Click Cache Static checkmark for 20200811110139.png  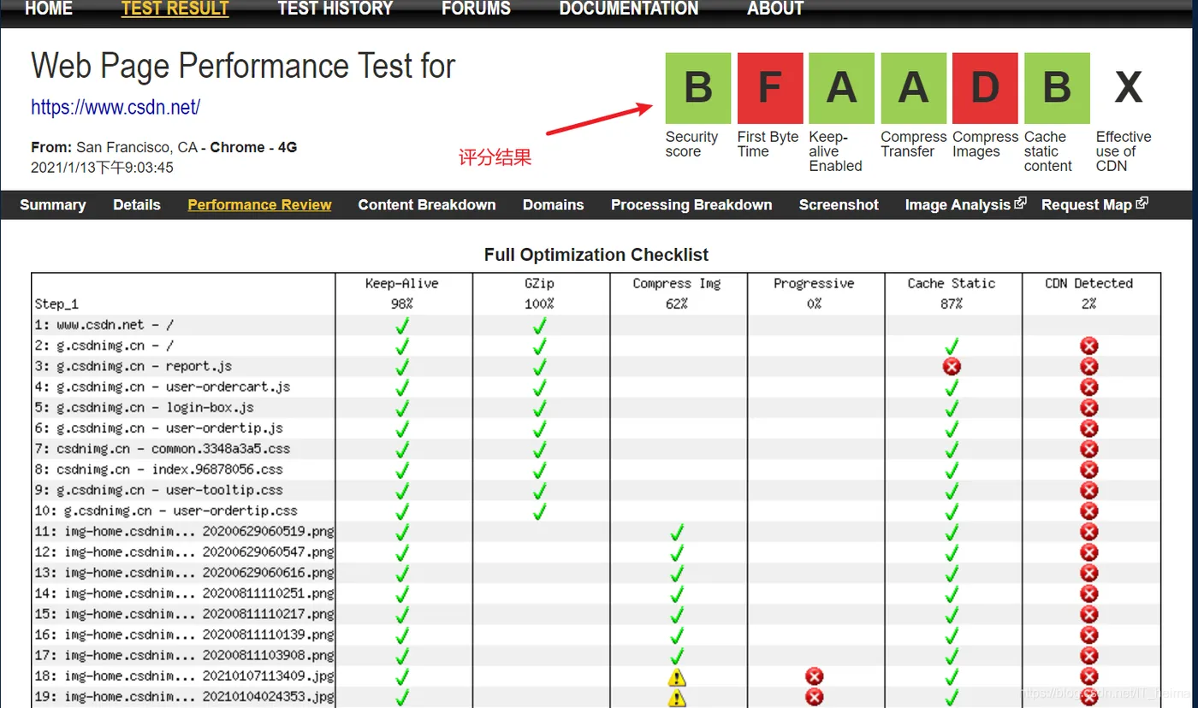(x=952, y=635)
